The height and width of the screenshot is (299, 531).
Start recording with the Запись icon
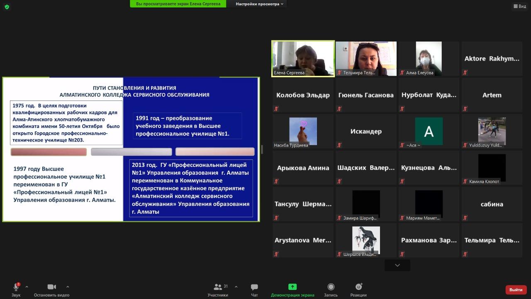click(331, 287)
